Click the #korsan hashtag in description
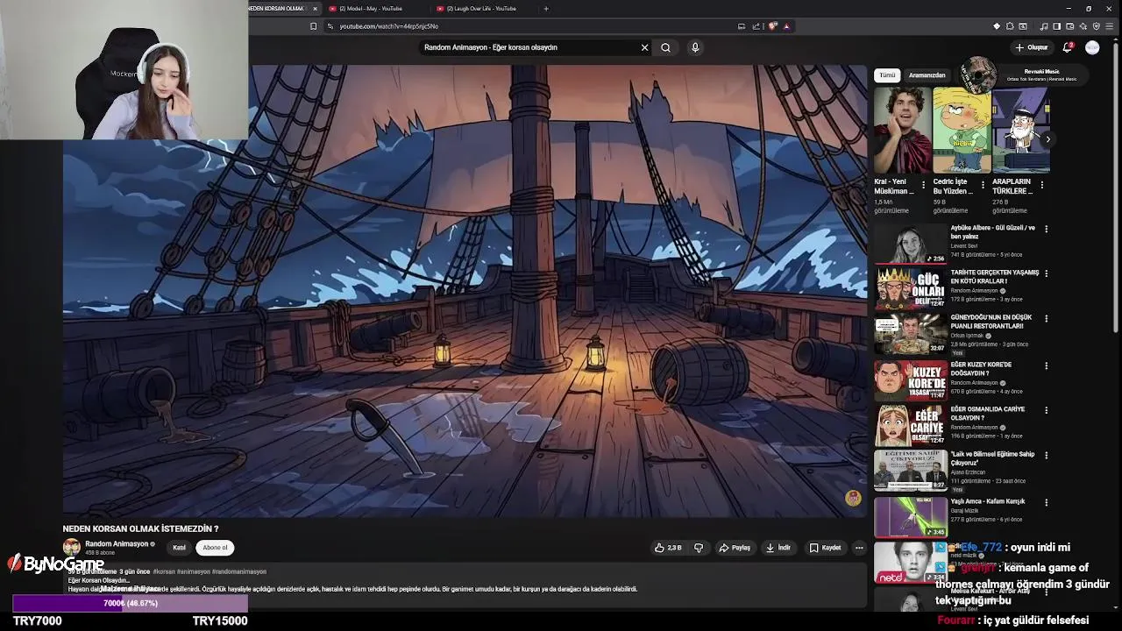 pos(164,571)
